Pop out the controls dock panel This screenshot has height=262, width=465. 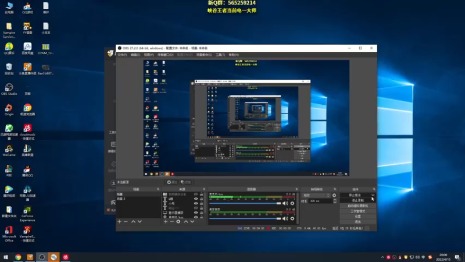coord(374,189)
